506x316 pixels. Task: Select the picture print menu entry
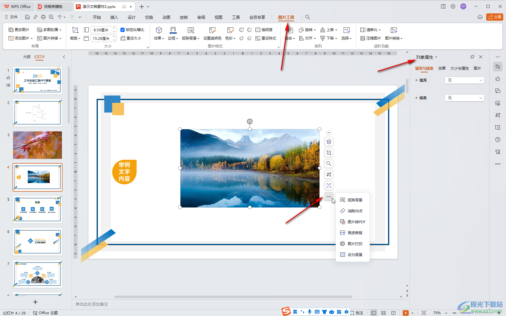[x=352, y=244]
